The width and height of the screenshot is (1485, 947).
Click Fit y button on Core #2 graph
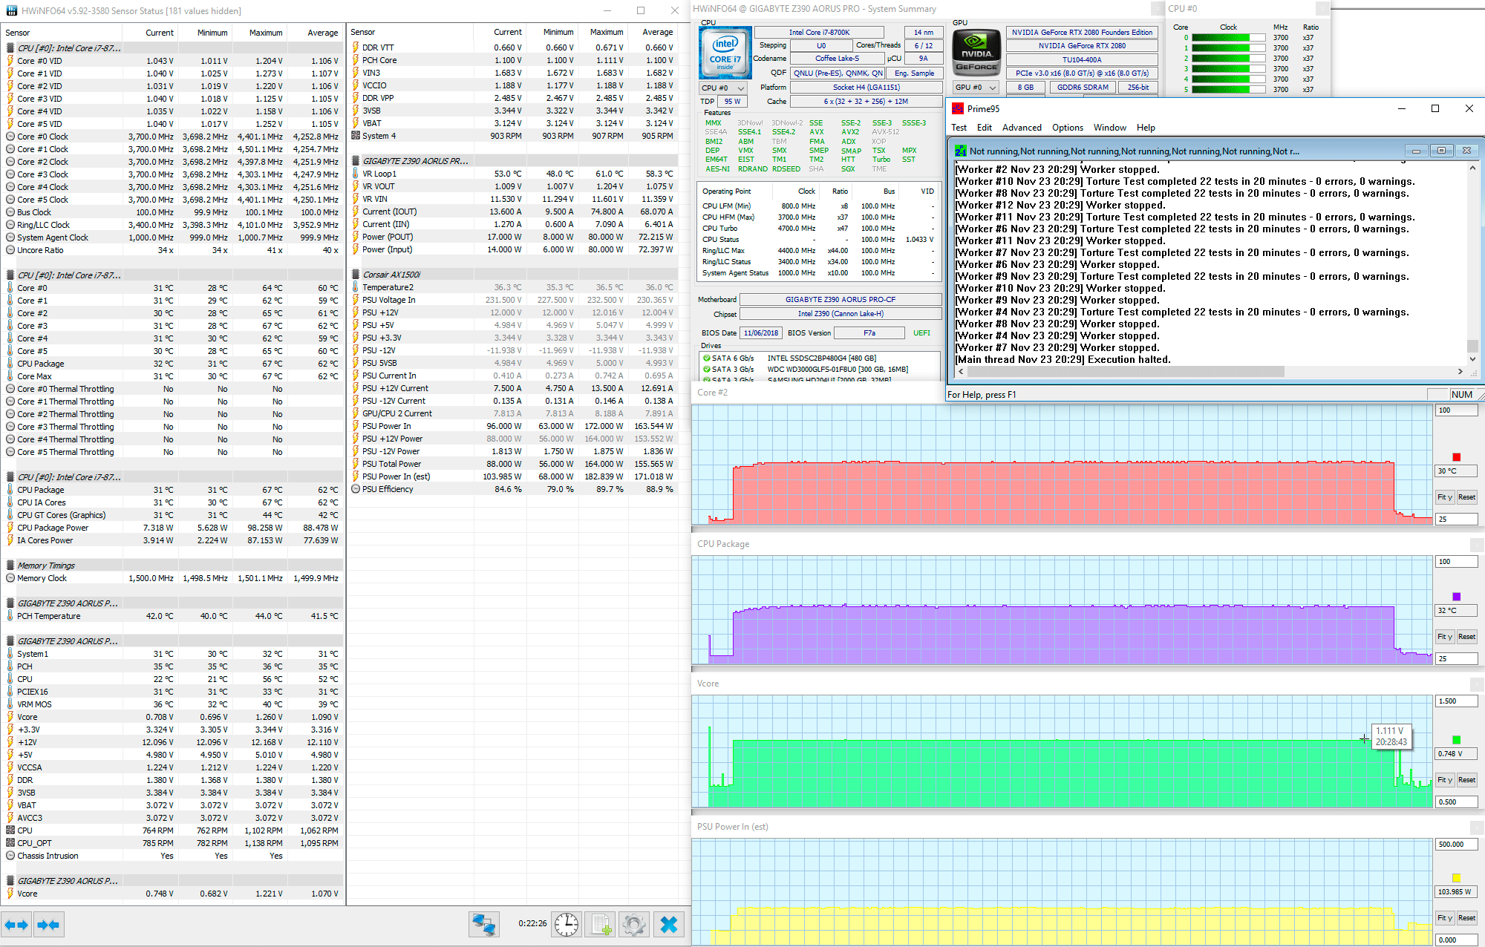tap(1443, 497)
